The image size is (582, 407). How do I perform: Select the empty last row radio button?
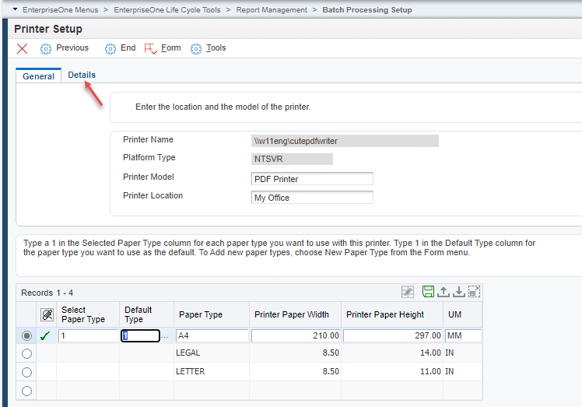click(x=26, y=391)
